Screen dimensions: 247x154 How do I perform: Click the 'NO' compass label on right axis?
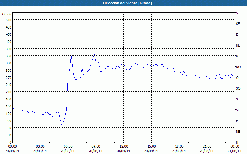click(238, 67)
